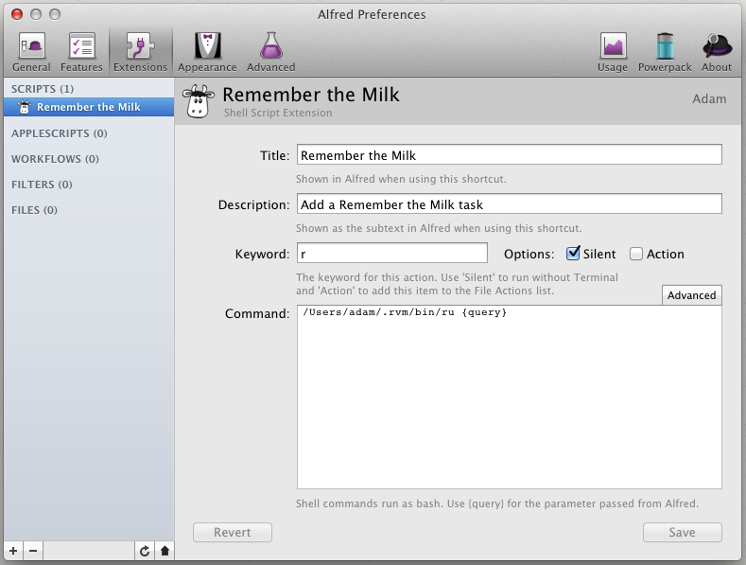Enable the Action option checkbox
The width and height of the screenshot is (746, 565).
point(636,254)
